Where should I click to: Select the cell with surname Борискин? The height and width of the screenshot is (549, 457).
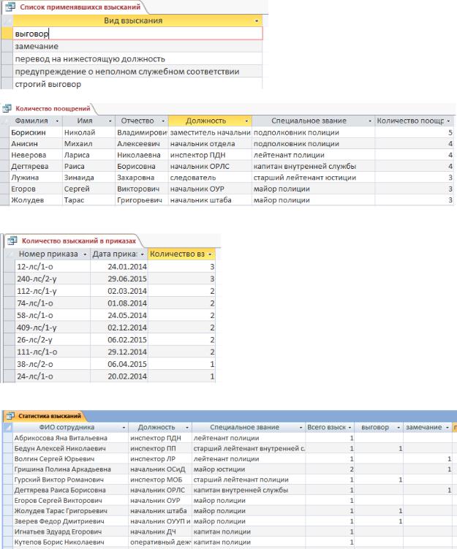[x=29, y=132]
